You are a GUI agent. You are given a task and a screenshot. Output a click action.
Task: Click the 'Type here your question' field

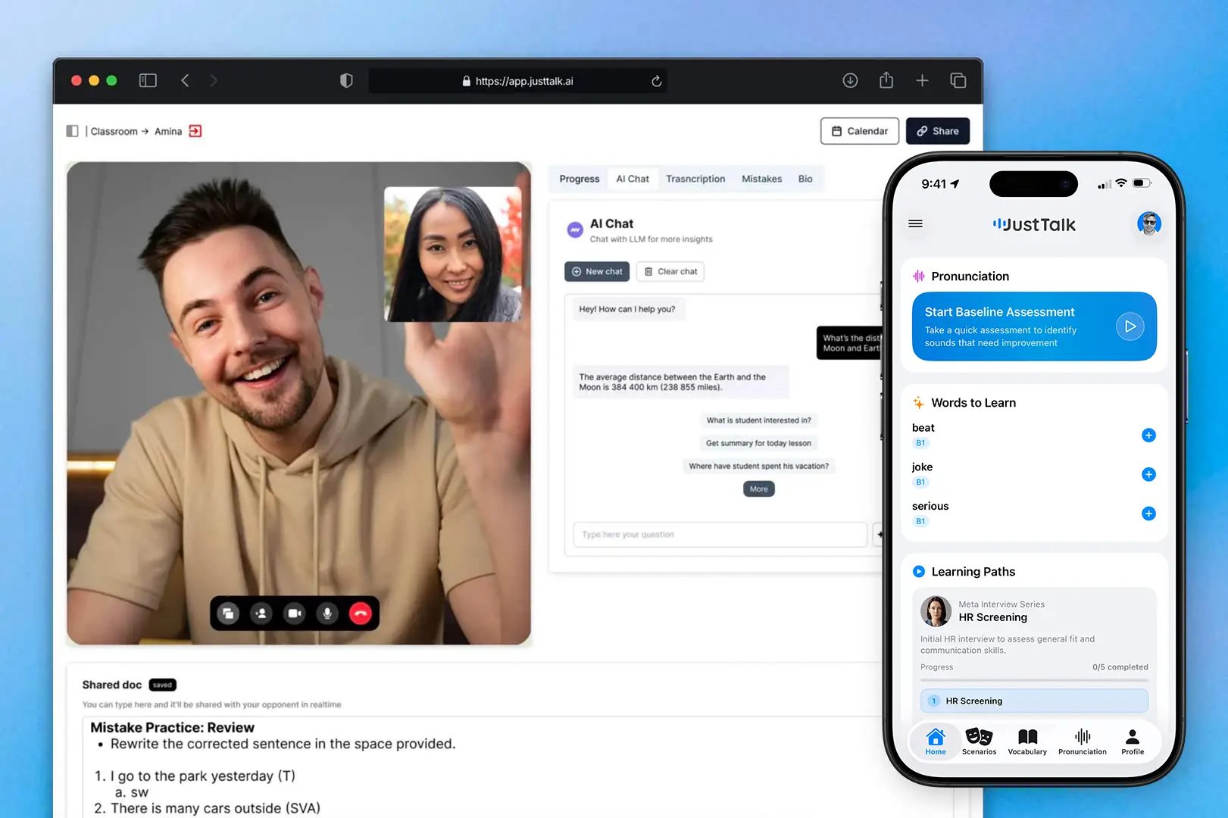720,535
